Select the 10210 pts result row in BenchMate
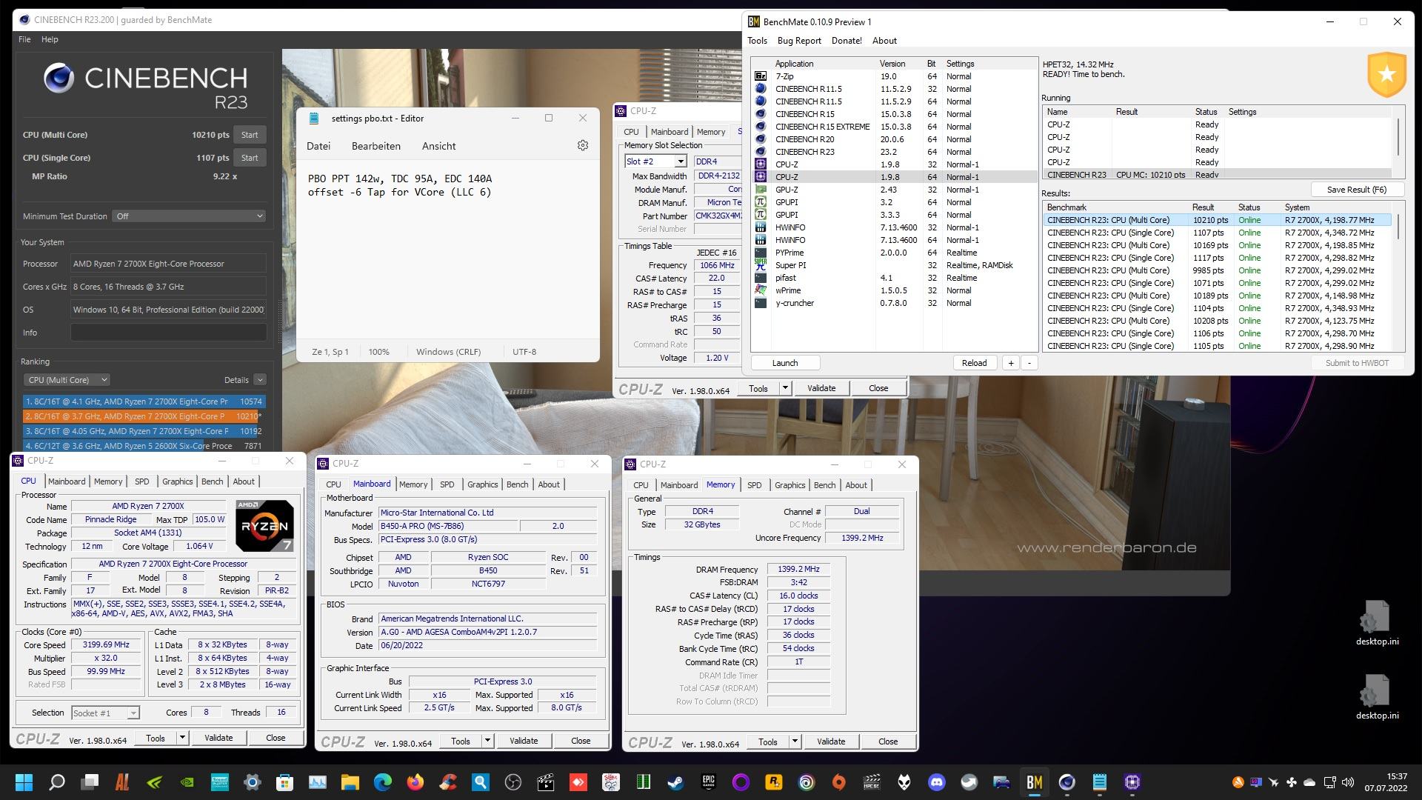Viewport: 1422px width, 800px height. click(1218, 220)
